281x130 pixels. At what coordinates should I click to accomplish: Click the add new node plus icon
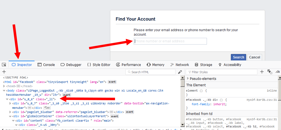point(4,72)
